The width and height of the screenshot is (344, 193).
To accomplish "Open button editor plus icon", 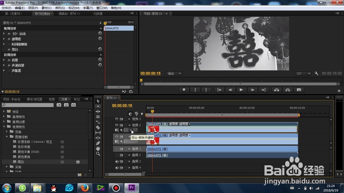I will 339,91.
